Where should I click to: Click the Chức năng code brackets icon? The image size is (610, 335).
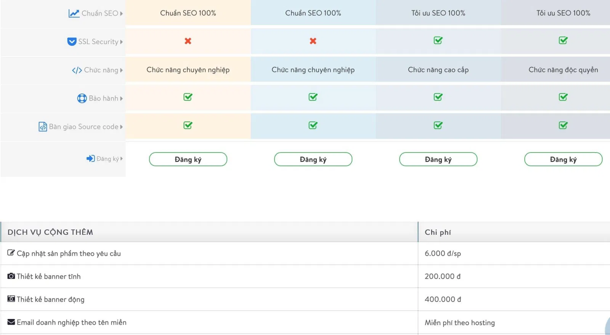[x=77, y=70]
